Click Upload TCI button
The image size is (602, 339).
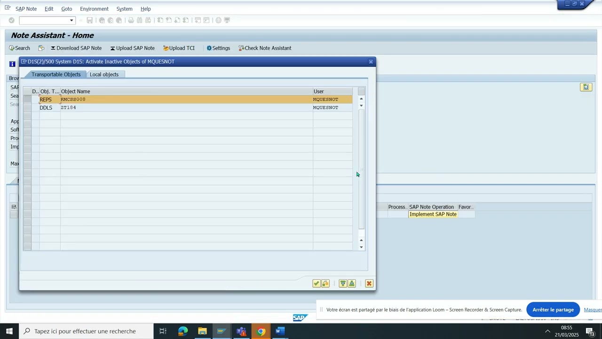(179, 48)
